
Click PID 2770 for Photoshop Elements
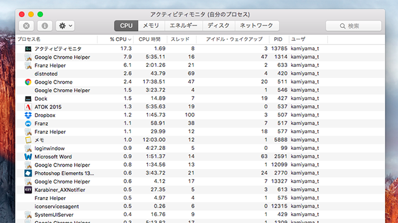point(280,173)
